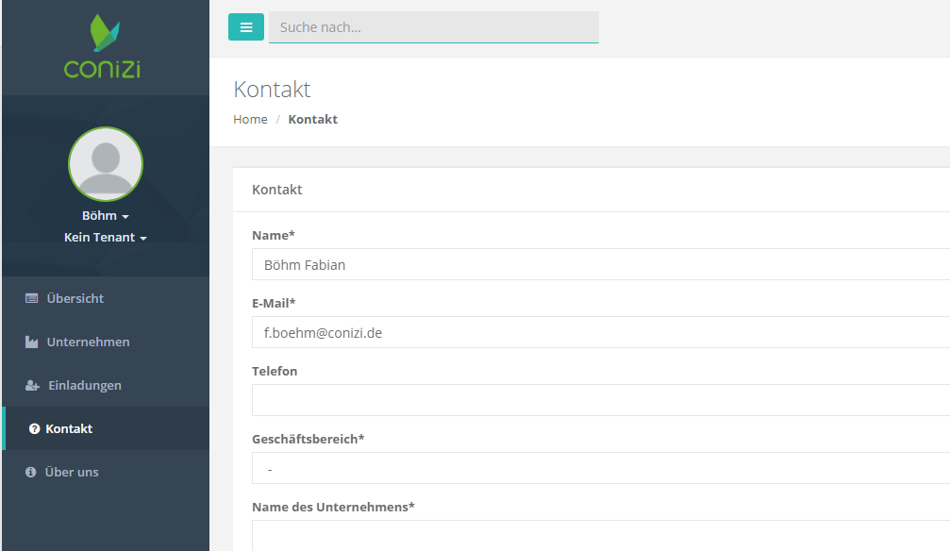Click the Einladungen user-plus icon
This screenshot has height=551, width=950.
[32, 386]
